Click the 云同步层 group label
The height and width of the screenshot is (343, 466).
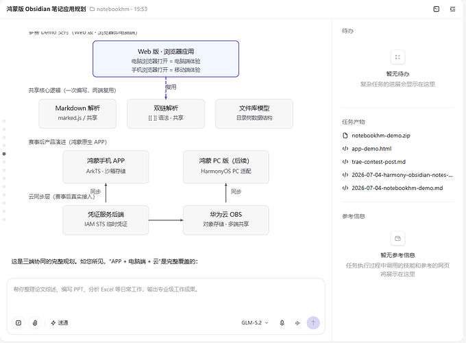tap(62, 196)
